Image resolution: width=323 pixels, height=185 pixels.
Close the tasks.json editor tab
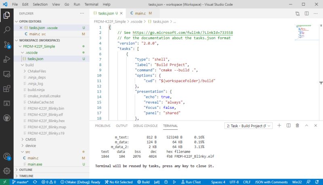click(x=122, y=13)
